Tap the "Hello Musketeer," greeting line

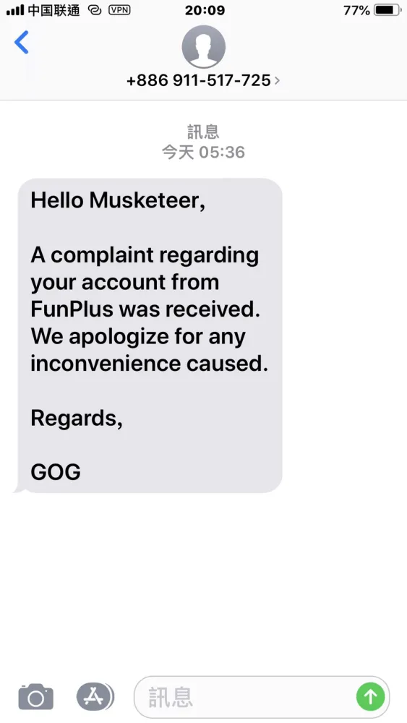(x=118, y=200)
